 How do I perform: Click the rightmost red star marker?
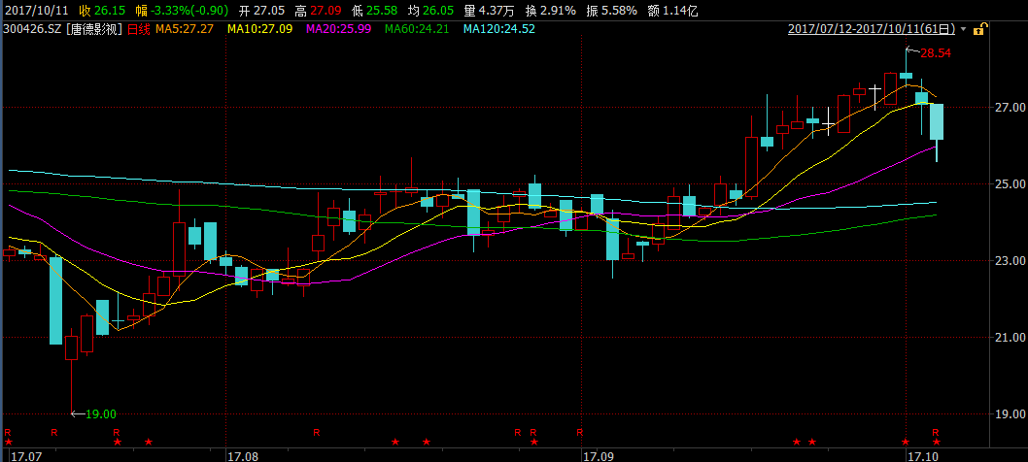click(x=936, y=443)
